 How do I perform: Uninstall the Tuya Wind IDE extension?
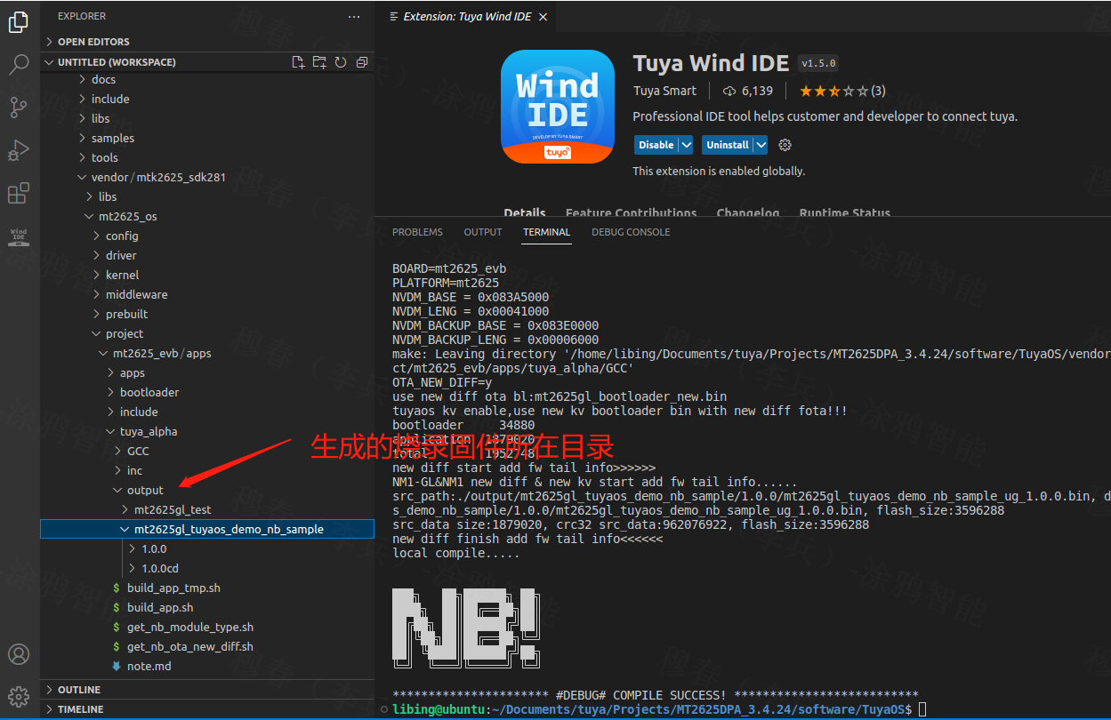tap(728, 145)
